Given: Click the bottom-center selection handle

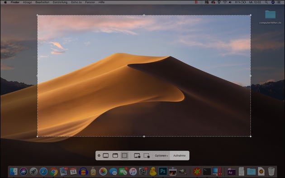Looking at the screenshot, I should pos(144,136).
